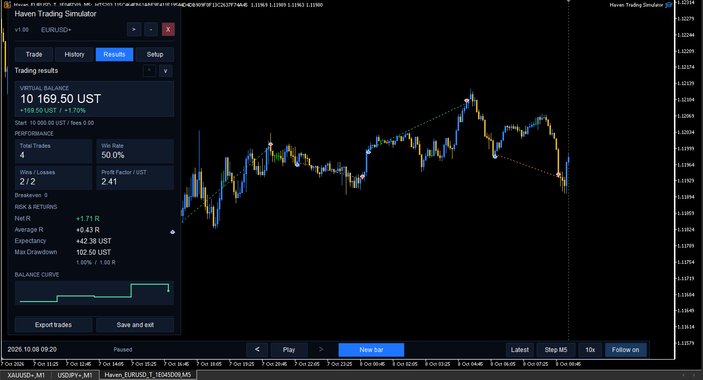703x380 pixels.
Task: Click the Net R +1.71 R value
Action: point(88,219)
